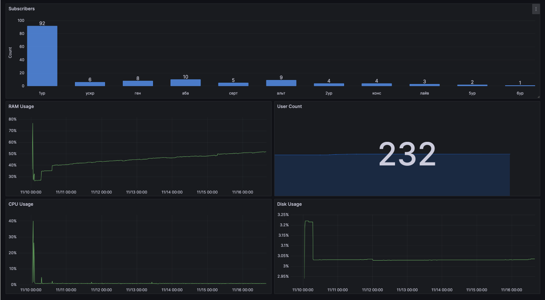Click the 80% label in RAM Usage
This screenshot has width=545, height=300.
(x=12, y=119)
